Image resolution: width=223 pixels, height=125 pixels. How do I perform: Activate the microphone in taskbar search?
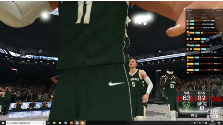pos(43,123)
